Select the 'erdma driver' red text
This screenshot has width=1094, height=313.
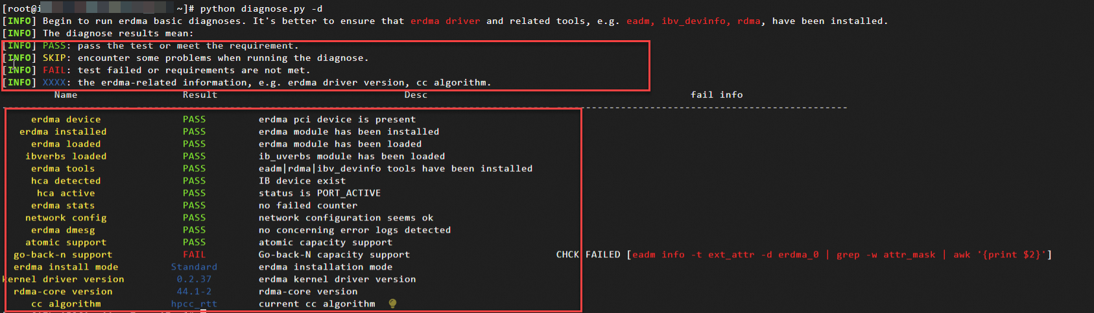pyautogui.click(x=446, y=21)
